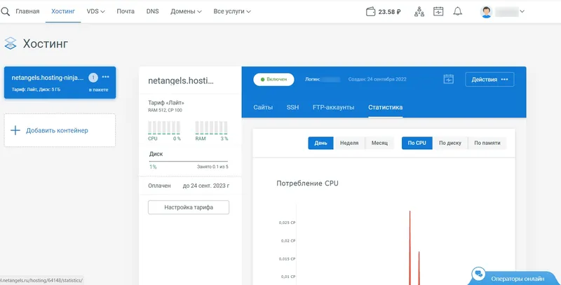The width and height of the screenshot is (561, 285).
Task: Switch to the FTP-аккаунты tab
Action: 334,107
